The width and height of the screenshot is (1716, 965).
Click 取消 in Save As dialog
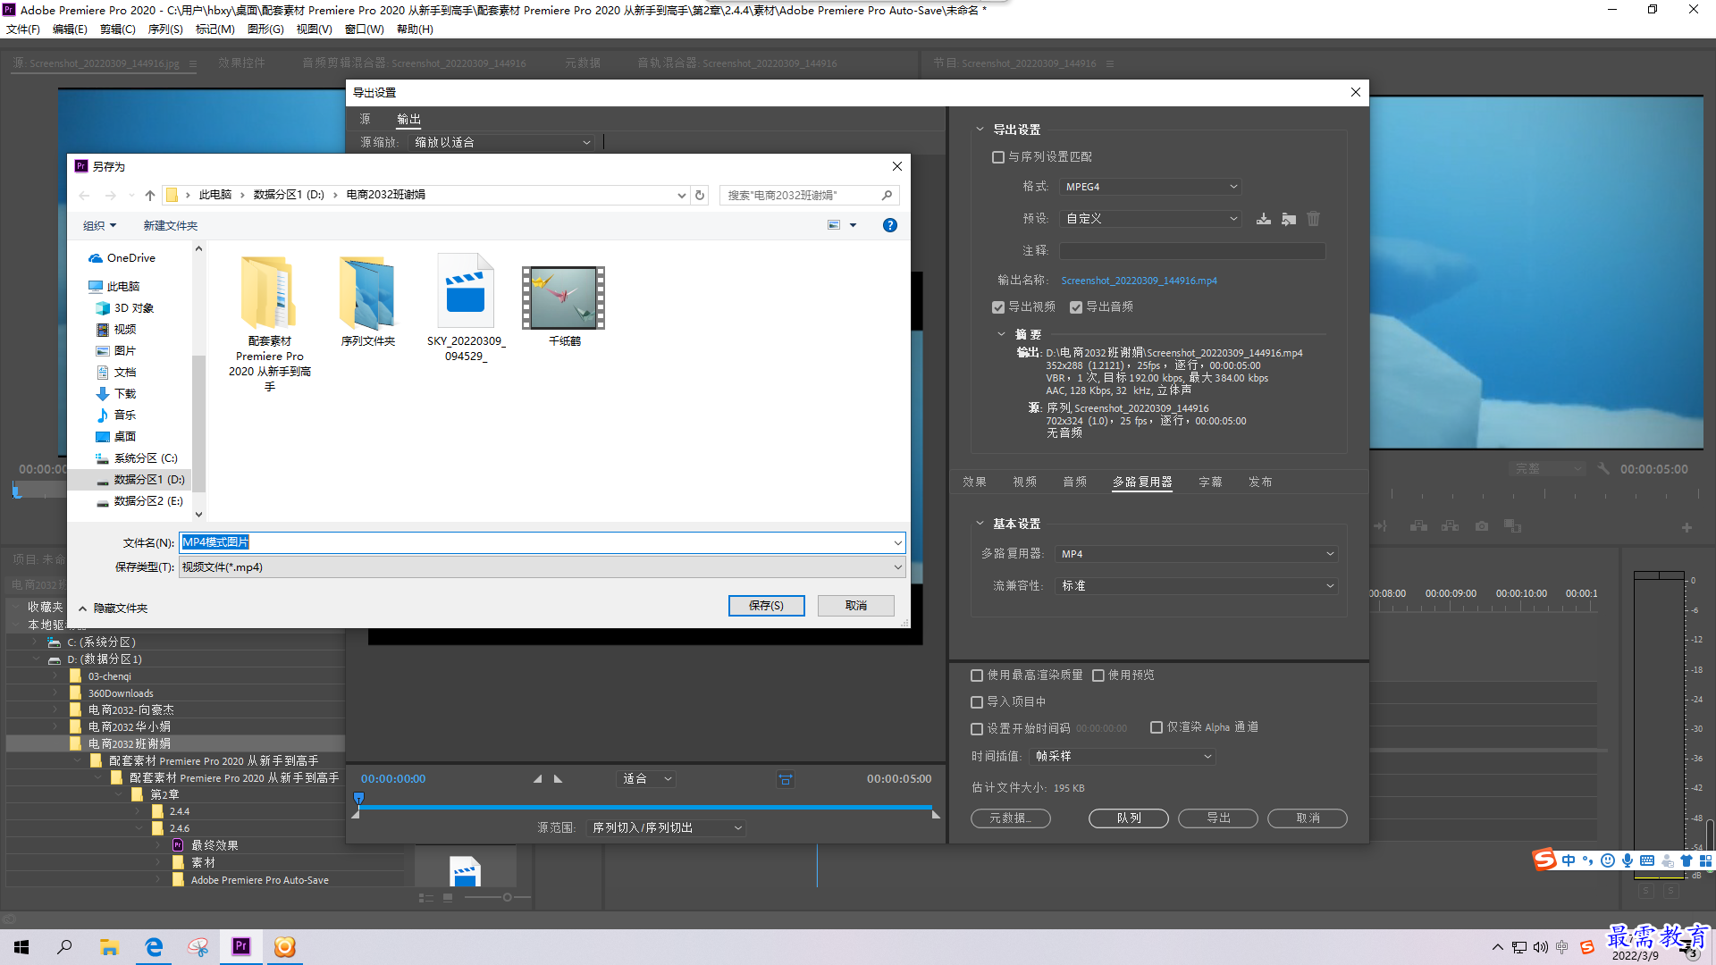[855, 606]
